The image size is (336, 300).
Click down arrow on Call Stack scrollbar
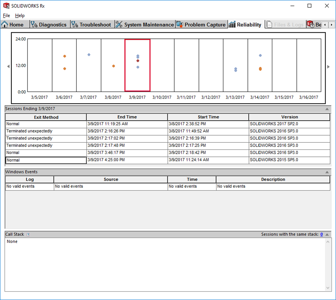(x=328, y=288)
